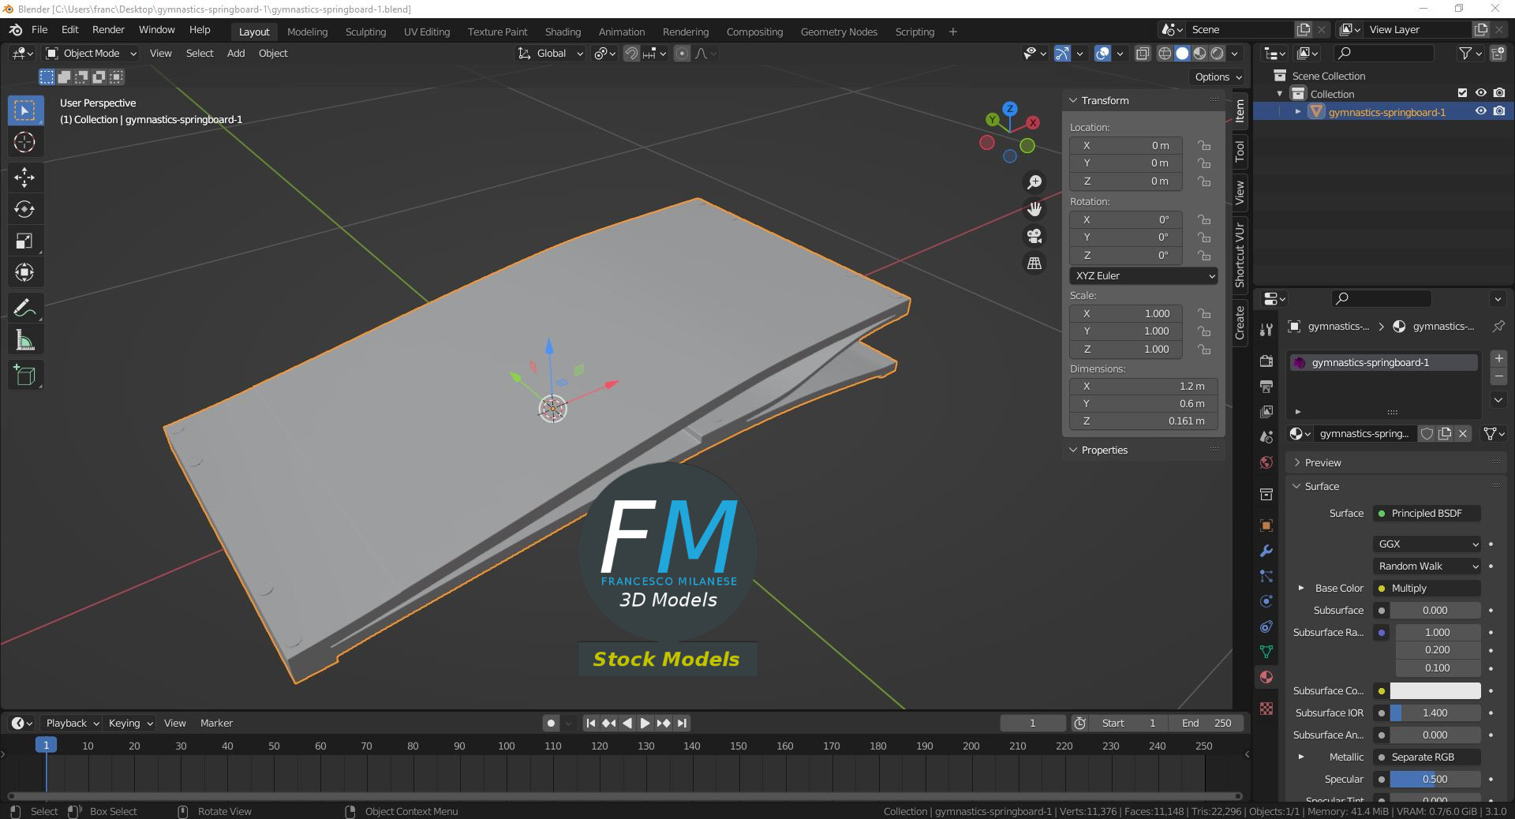Uncheck Collection exclude checkbox
1515x819 pixels.
[x=1462, y=93]
